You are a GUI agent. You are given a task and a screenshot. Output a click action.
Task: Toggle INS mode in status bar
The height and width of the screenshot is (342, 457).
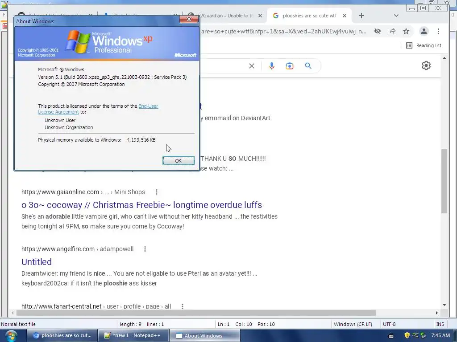click(x=440, y=324)
